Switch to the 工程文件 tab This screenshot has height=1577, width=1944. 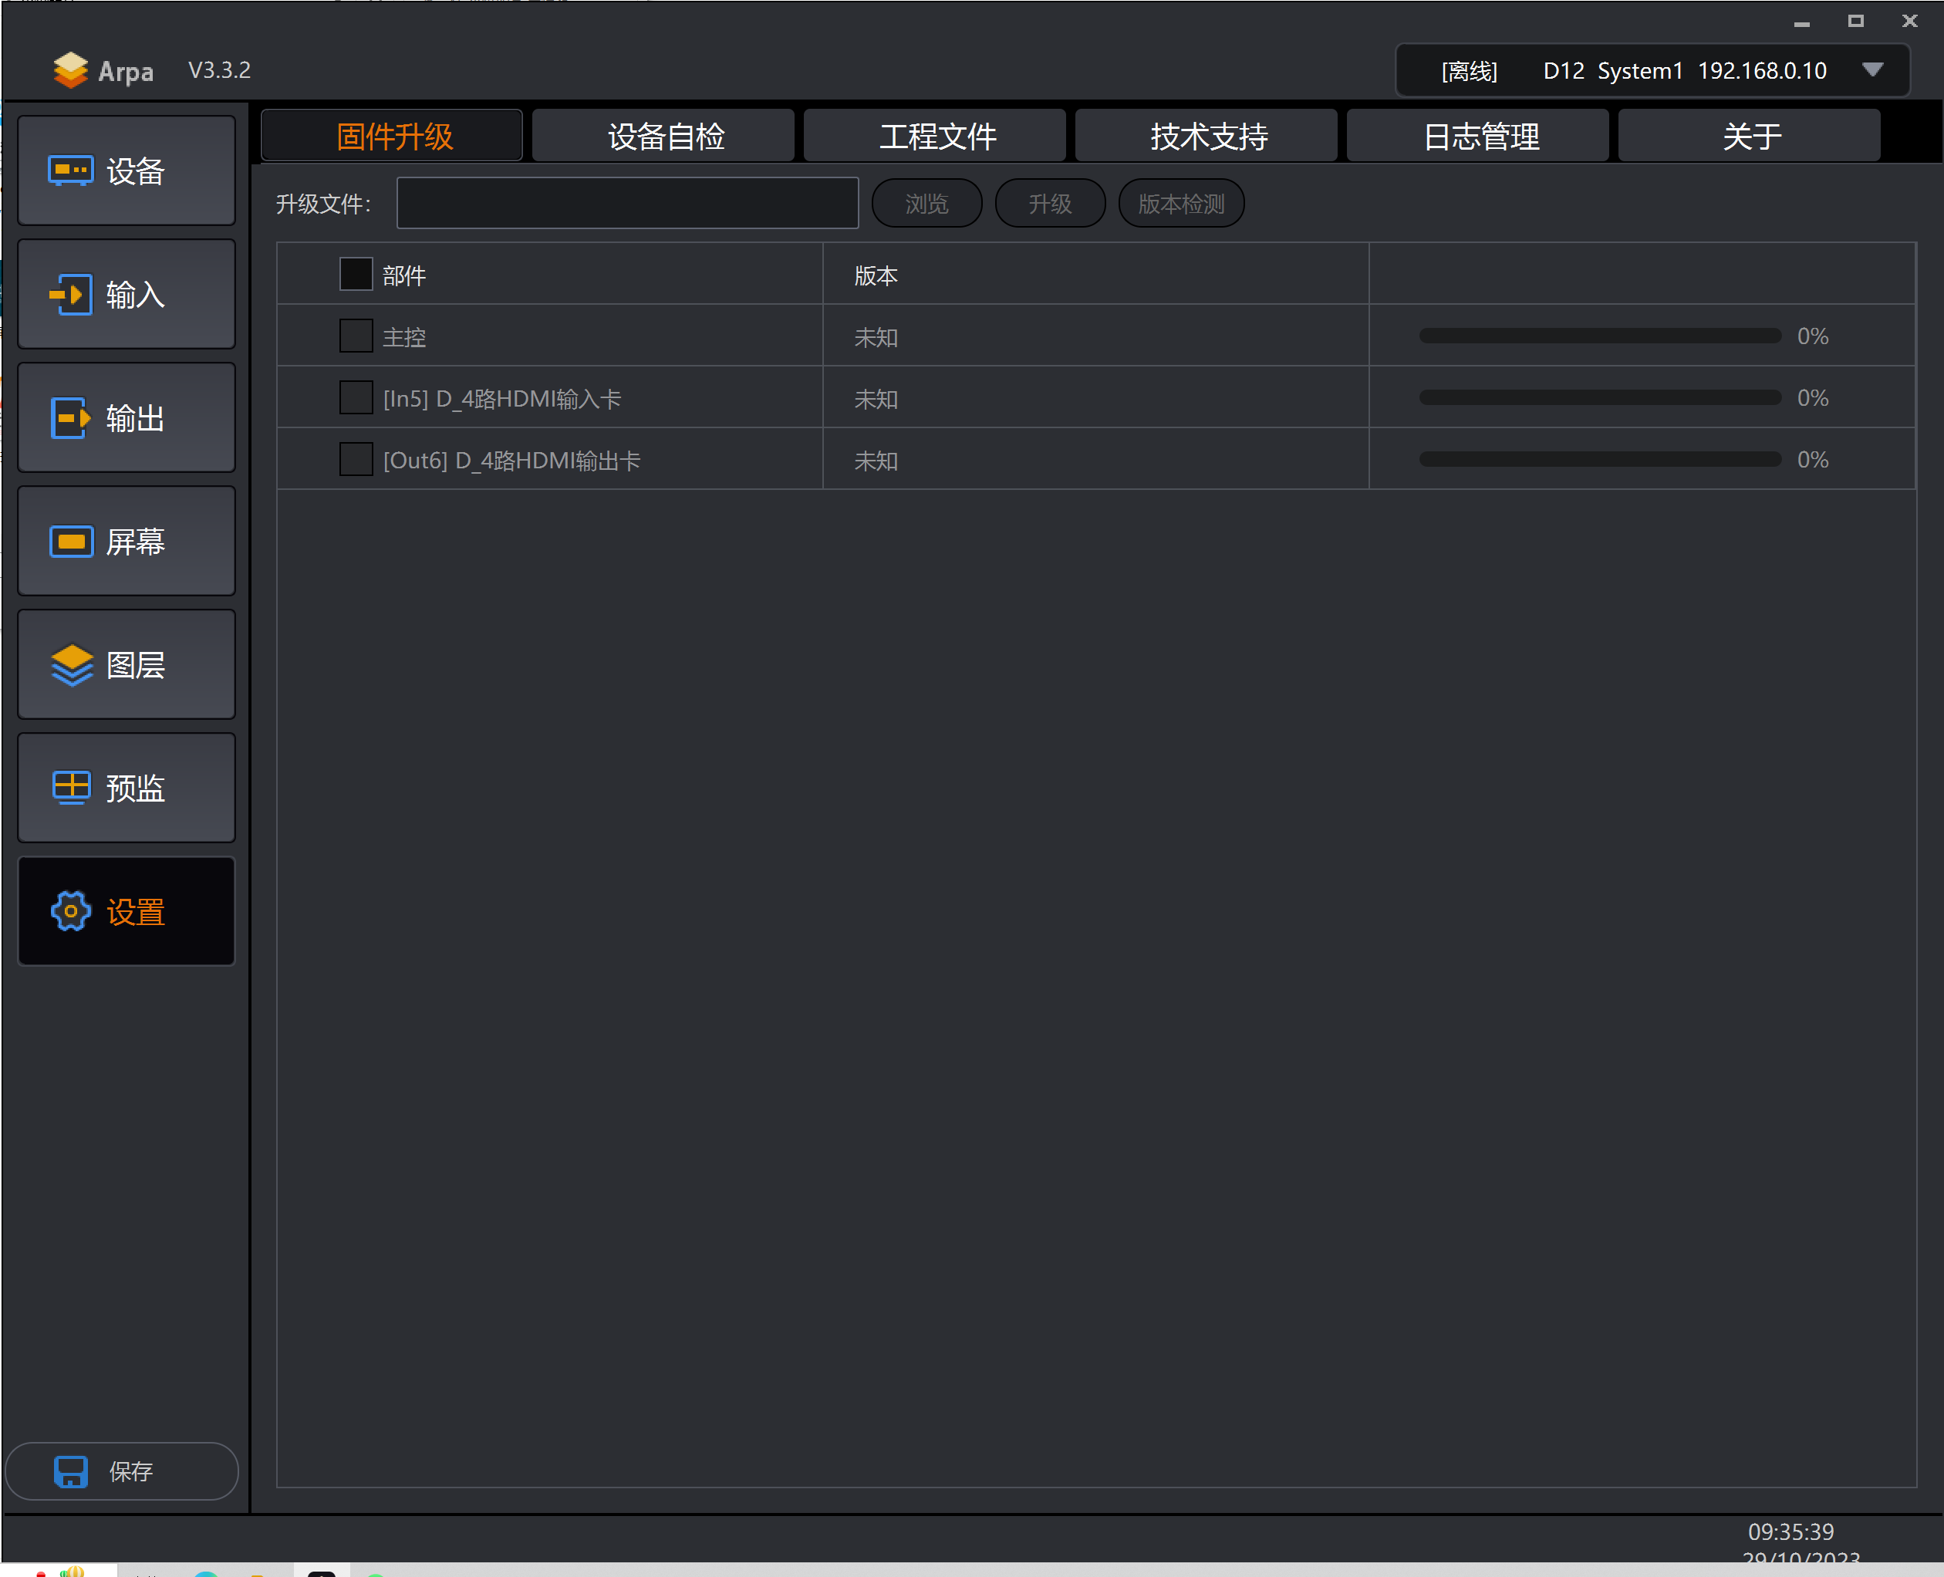[x=936, y=137]
